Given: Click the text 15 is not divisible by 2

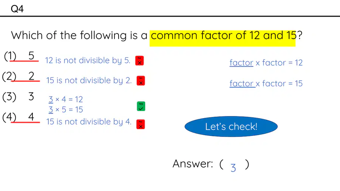Looking at the screenshot, I should pos(89,80).
